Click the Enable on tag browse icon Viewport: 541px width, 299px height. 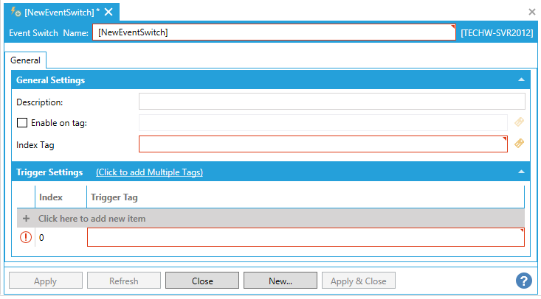(x=519, y=122)
